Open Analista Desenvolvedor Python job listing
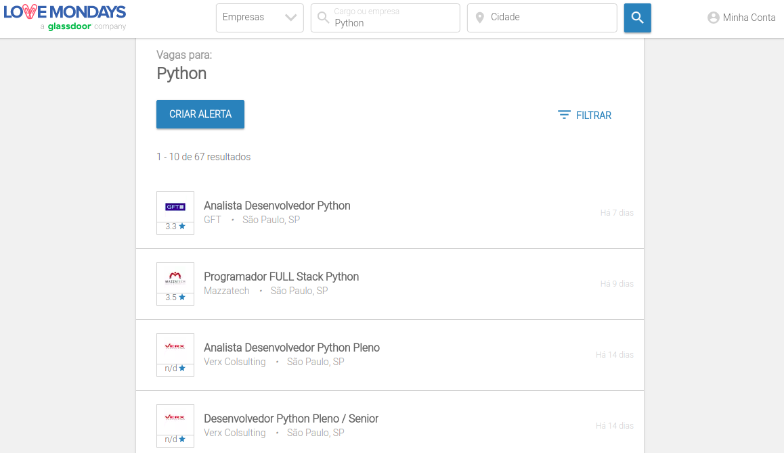Viewport: 784px width, 453px height. pos(277,206)
